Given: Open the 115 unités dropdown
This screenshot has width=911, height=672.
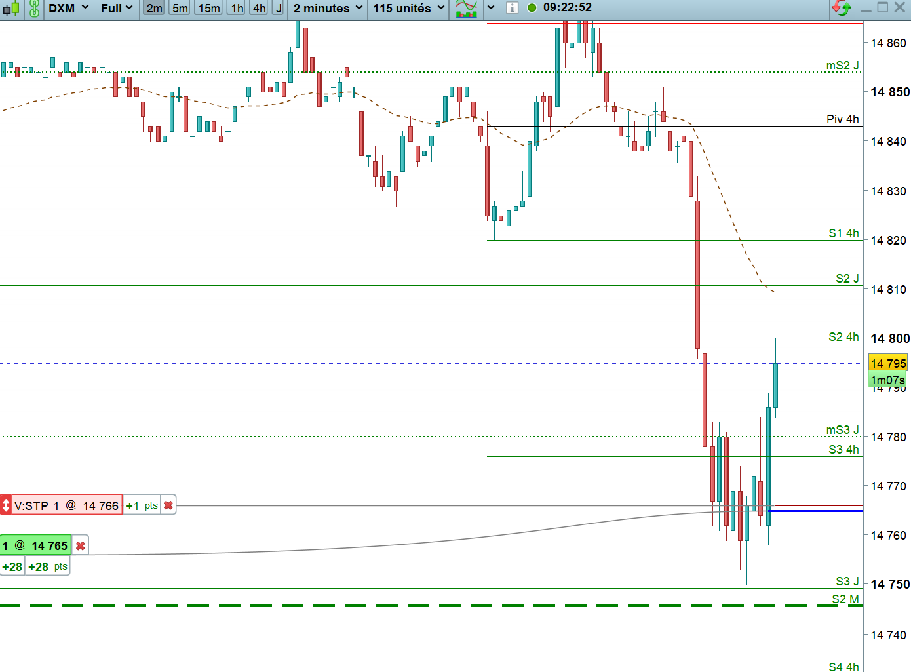Looking at the screenshot, I should (x=409, y=9).
